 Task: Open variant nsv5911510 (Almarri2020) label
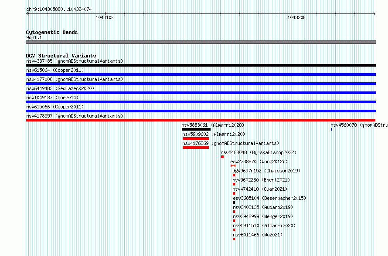tap(264, 226)
